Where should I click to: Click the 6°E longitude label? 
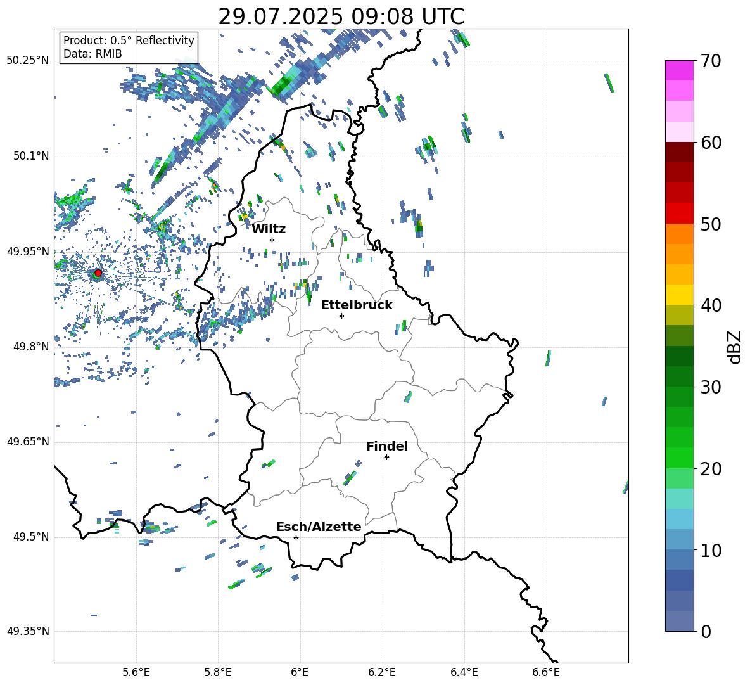click(x=300, y=672)
